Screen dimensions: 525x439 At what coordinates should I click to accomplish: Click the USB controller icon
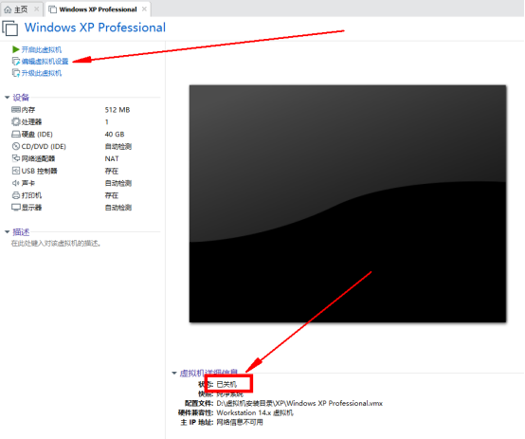tap(16, 171)
